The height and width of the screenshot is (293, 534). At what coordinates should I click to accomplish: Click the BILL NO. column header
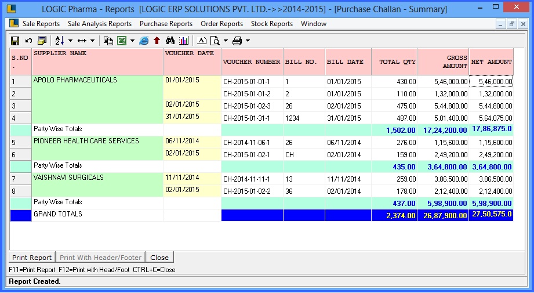pyautogui.click(x=304, y=62)
